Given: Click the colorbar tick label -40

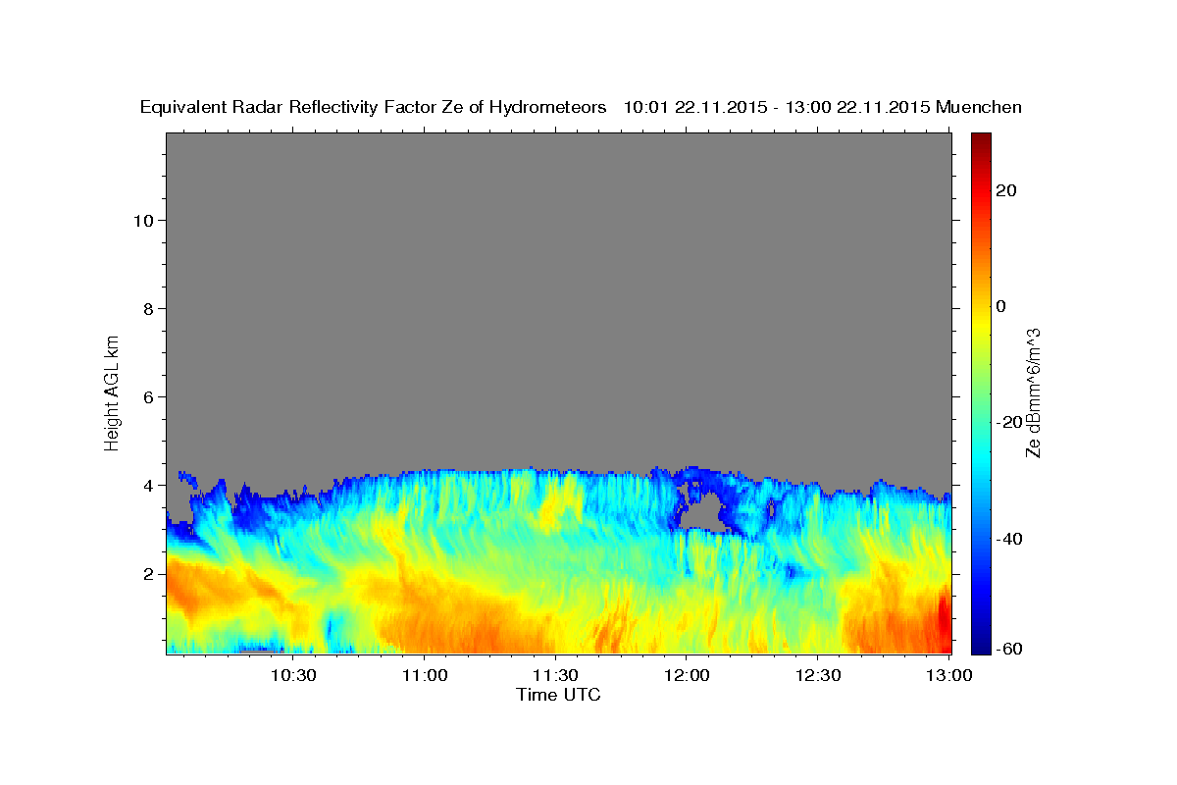Looking at the screenshot, I should pyautogui.click(x=1010, y=539).
